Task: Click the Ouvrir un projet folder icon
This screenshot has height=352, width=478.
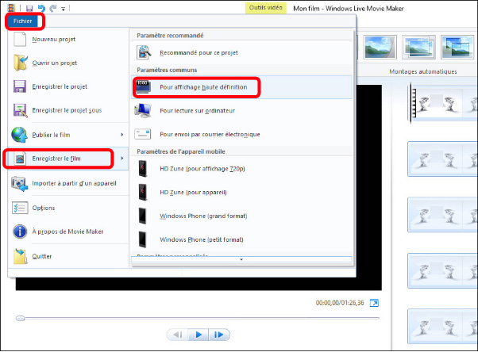Action: coord(21,63)
